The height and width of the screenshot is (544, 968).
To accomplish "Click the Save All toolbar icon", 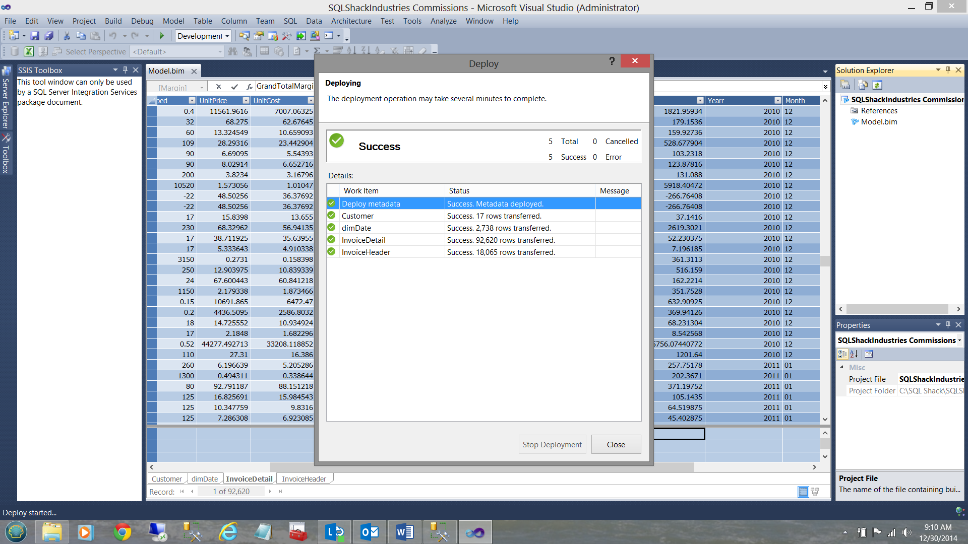I will click(x=49, y=36).
